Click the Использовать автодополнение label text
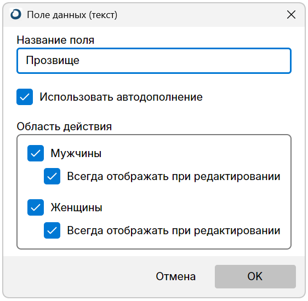The width and height of the screenshot is (308, 301). [121, 97]
